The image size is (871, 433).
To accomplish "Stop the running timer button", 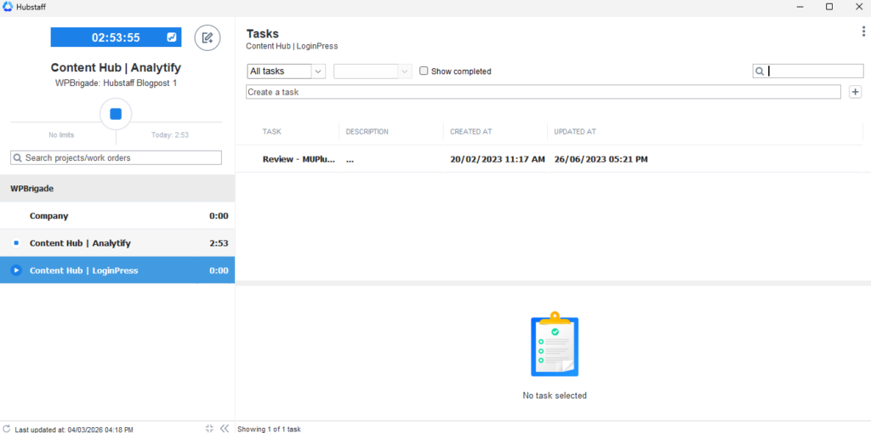I will (116, 114).
